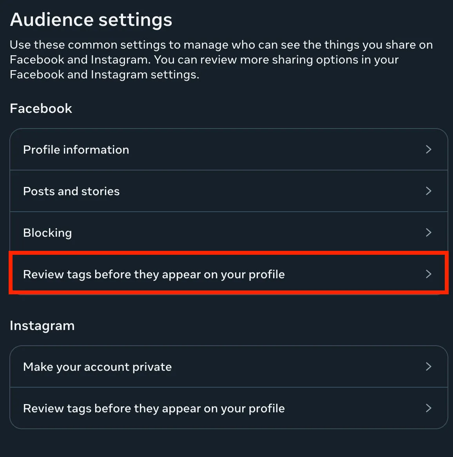Open Posts and stories settings

tap(229, 191)
